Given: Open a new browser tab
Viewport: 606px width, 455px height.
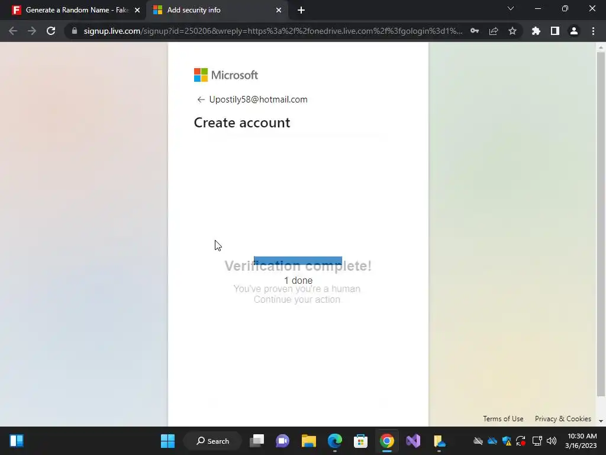Looking at the screenshot, I should coord(301,10).
